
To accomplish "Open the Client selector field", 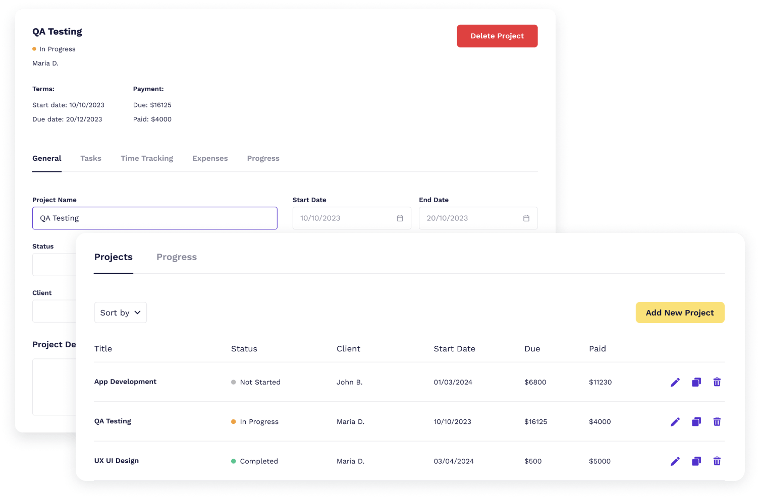I will click(54, 311).
